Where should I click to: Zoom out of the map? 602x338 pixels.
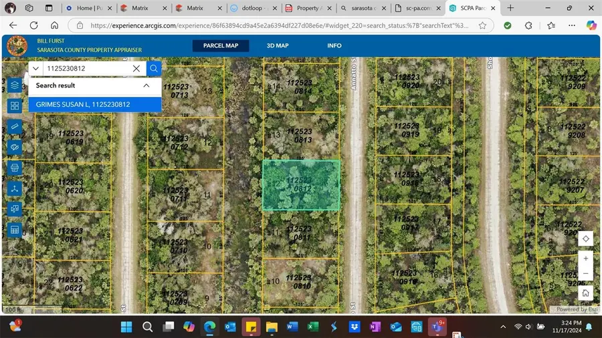[585, 274]
